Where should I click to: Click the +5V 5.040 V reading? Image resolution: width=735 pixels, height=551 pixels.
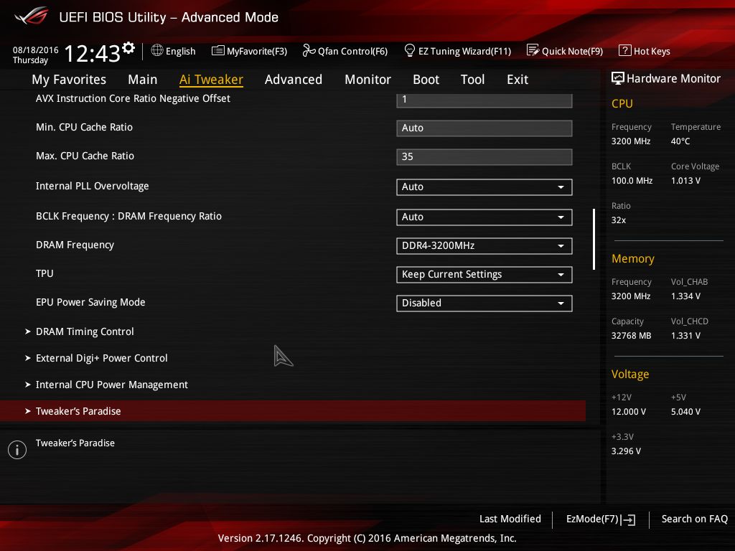click(685, 411)
